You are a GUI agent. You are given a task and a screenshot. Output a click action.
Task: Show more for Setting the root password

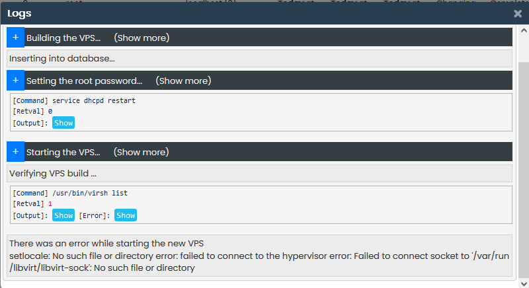183,81
